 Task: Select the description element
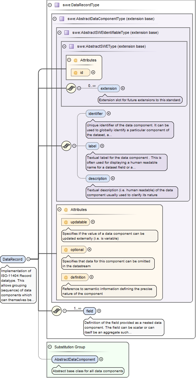97,178
